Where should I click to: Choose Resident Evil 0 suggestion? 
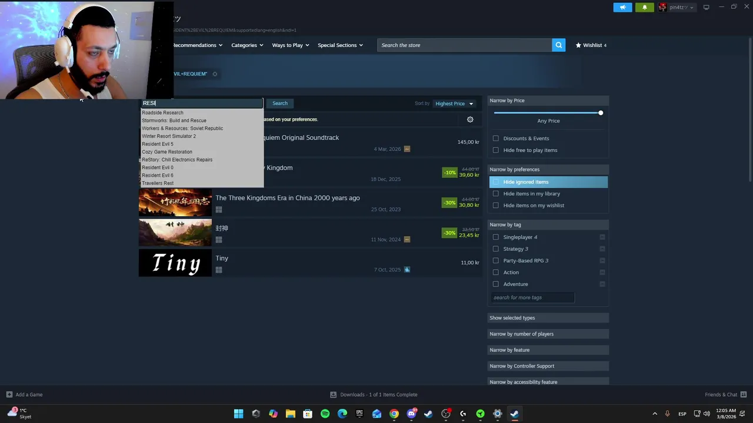pyautogui.click(x=158, y=167)
